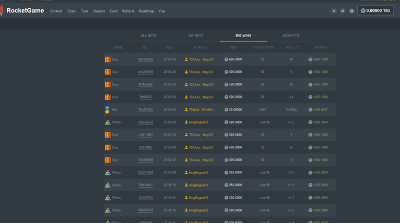Click the Dice icon in the 5583aff65 row
The width and height of the screenshot is (400, 223).
point(108,147)
